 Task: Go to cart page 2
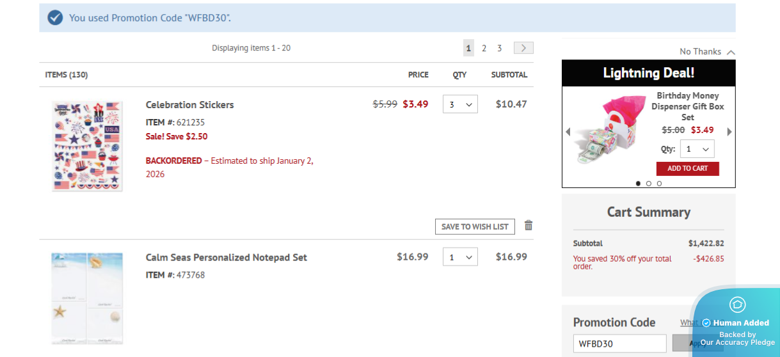[x=484, y=48]
